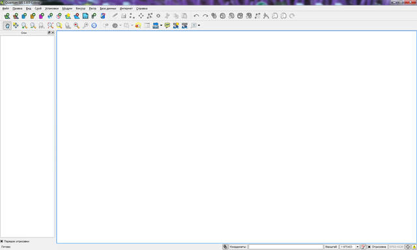Screen dimensions: 417x250
Task: Select the Pan Map hand tool
Action: (x=7, y=25)
